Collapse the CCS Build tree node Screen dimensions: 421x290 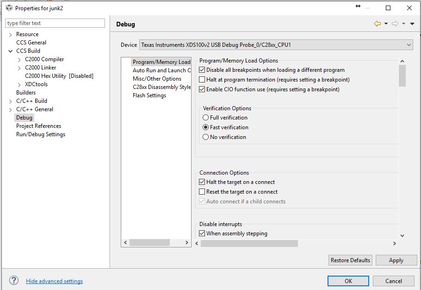click(11, 51)
